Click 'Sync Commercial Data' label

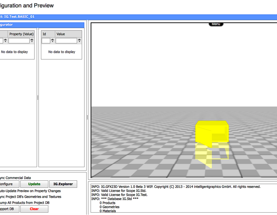15,178
